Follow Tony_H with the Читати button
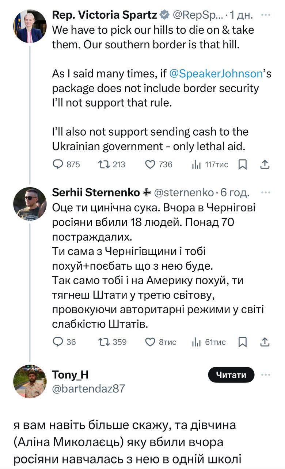 [231, 375]
